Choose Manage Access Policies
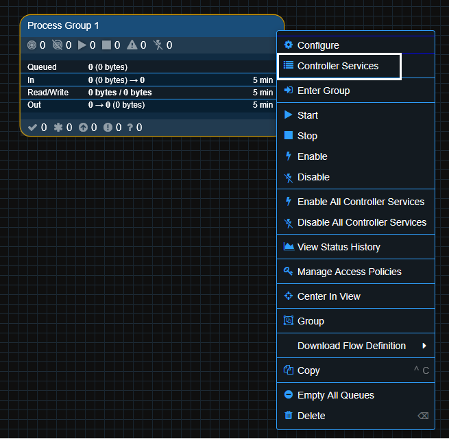Image resolution: width=449 pixels, height=439 pixels. click(356, 272)
